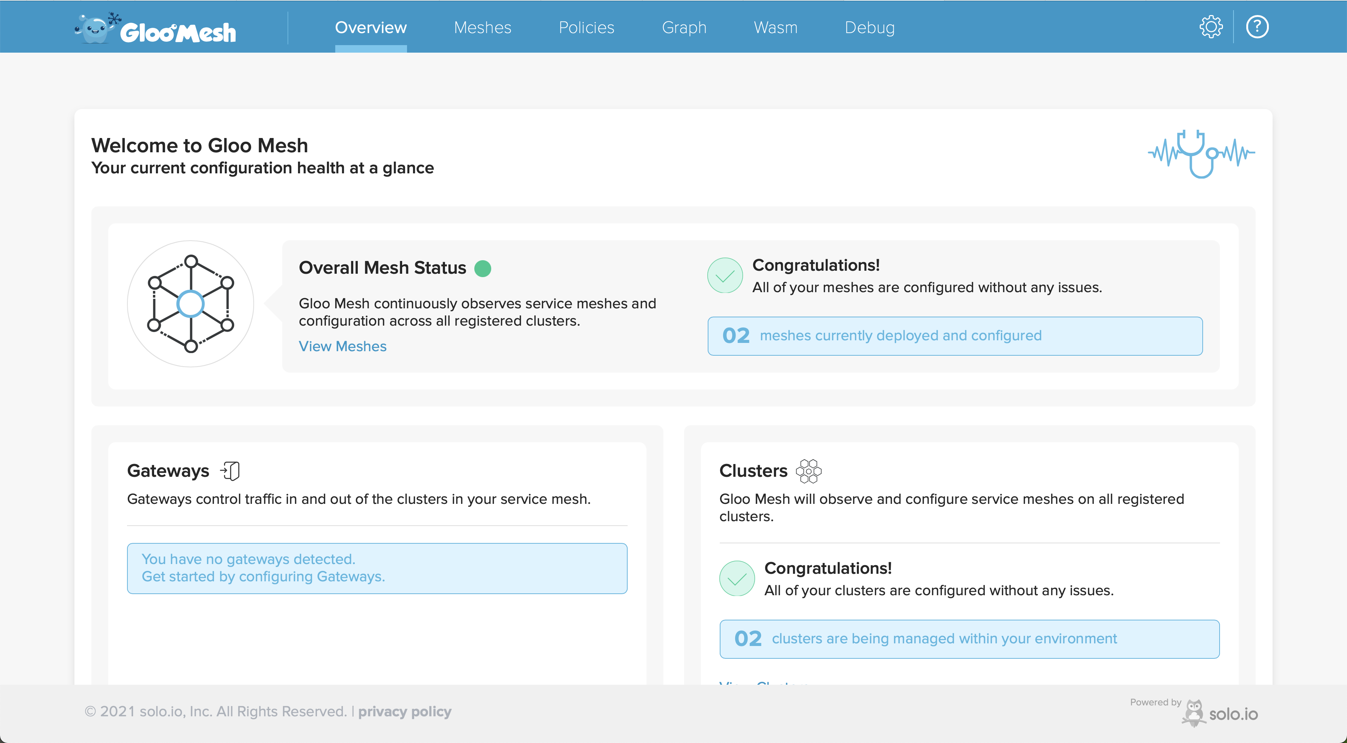Open the Meshes tab

482,27
